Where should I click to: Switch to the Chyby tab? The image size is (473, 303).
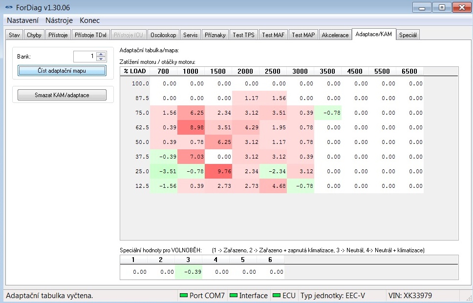[x=34, y=35]
